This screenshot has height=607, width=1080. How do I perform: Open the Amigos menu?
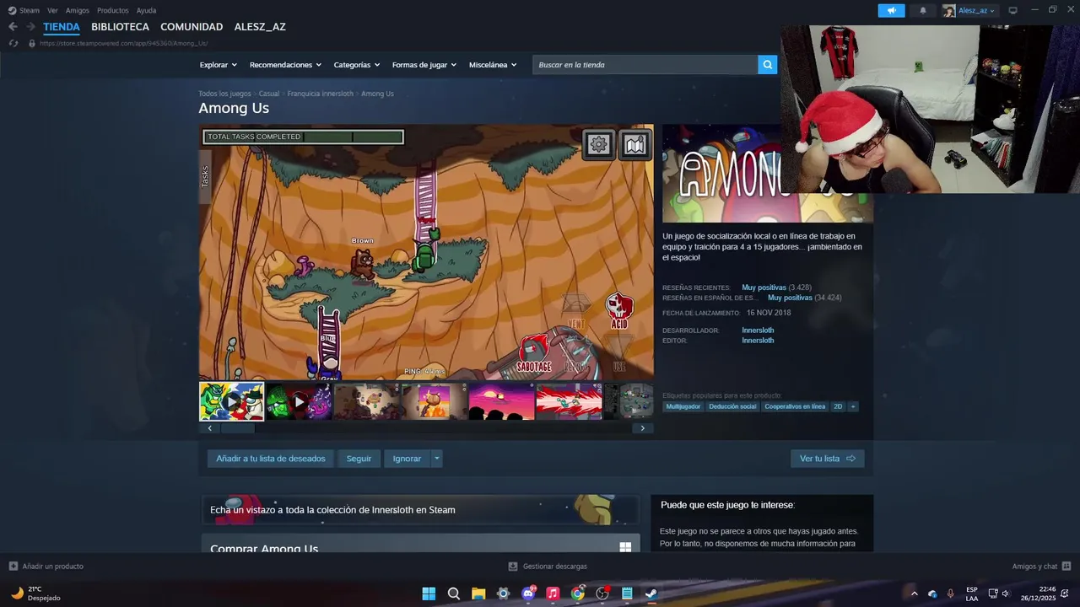click(x=78, y=10)
